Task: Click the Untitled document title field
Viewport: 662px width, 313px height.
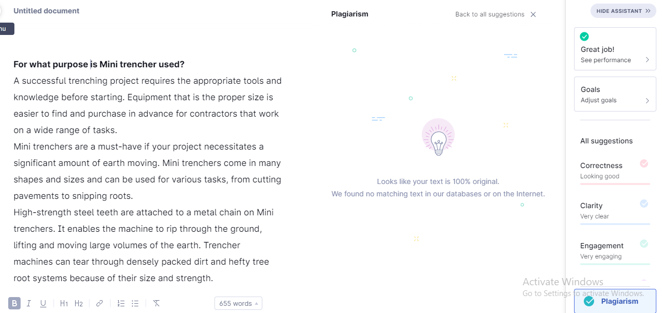Action: pos(46,11)
